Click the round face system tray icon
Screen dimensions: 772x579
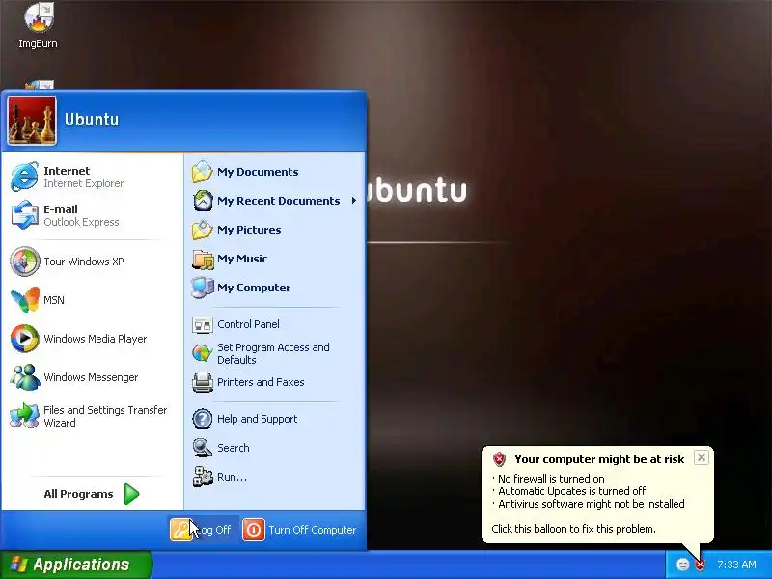click(x=683, y=565)
